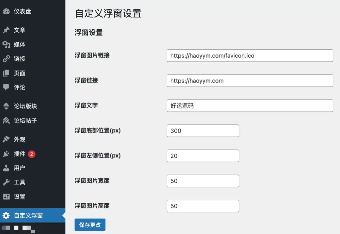Click into the 浮窗文字 input with 好运源码

click(250, 106)
